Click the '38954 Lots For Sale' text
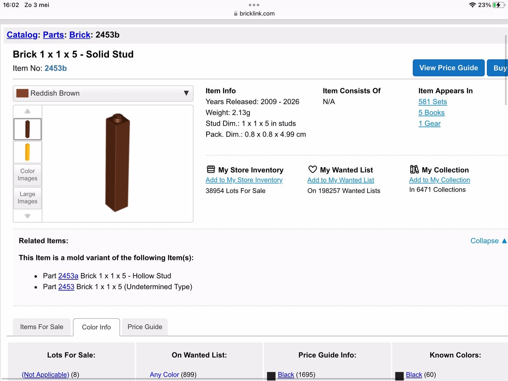Screen dimensions: 508x381 (236, 191)
